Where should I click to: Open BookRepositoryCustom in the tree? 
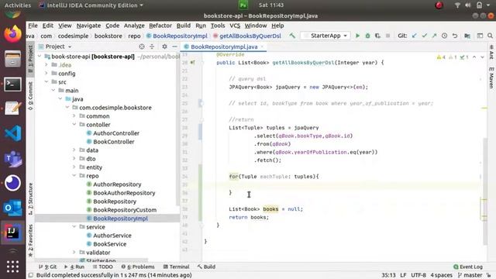[125, 210]
